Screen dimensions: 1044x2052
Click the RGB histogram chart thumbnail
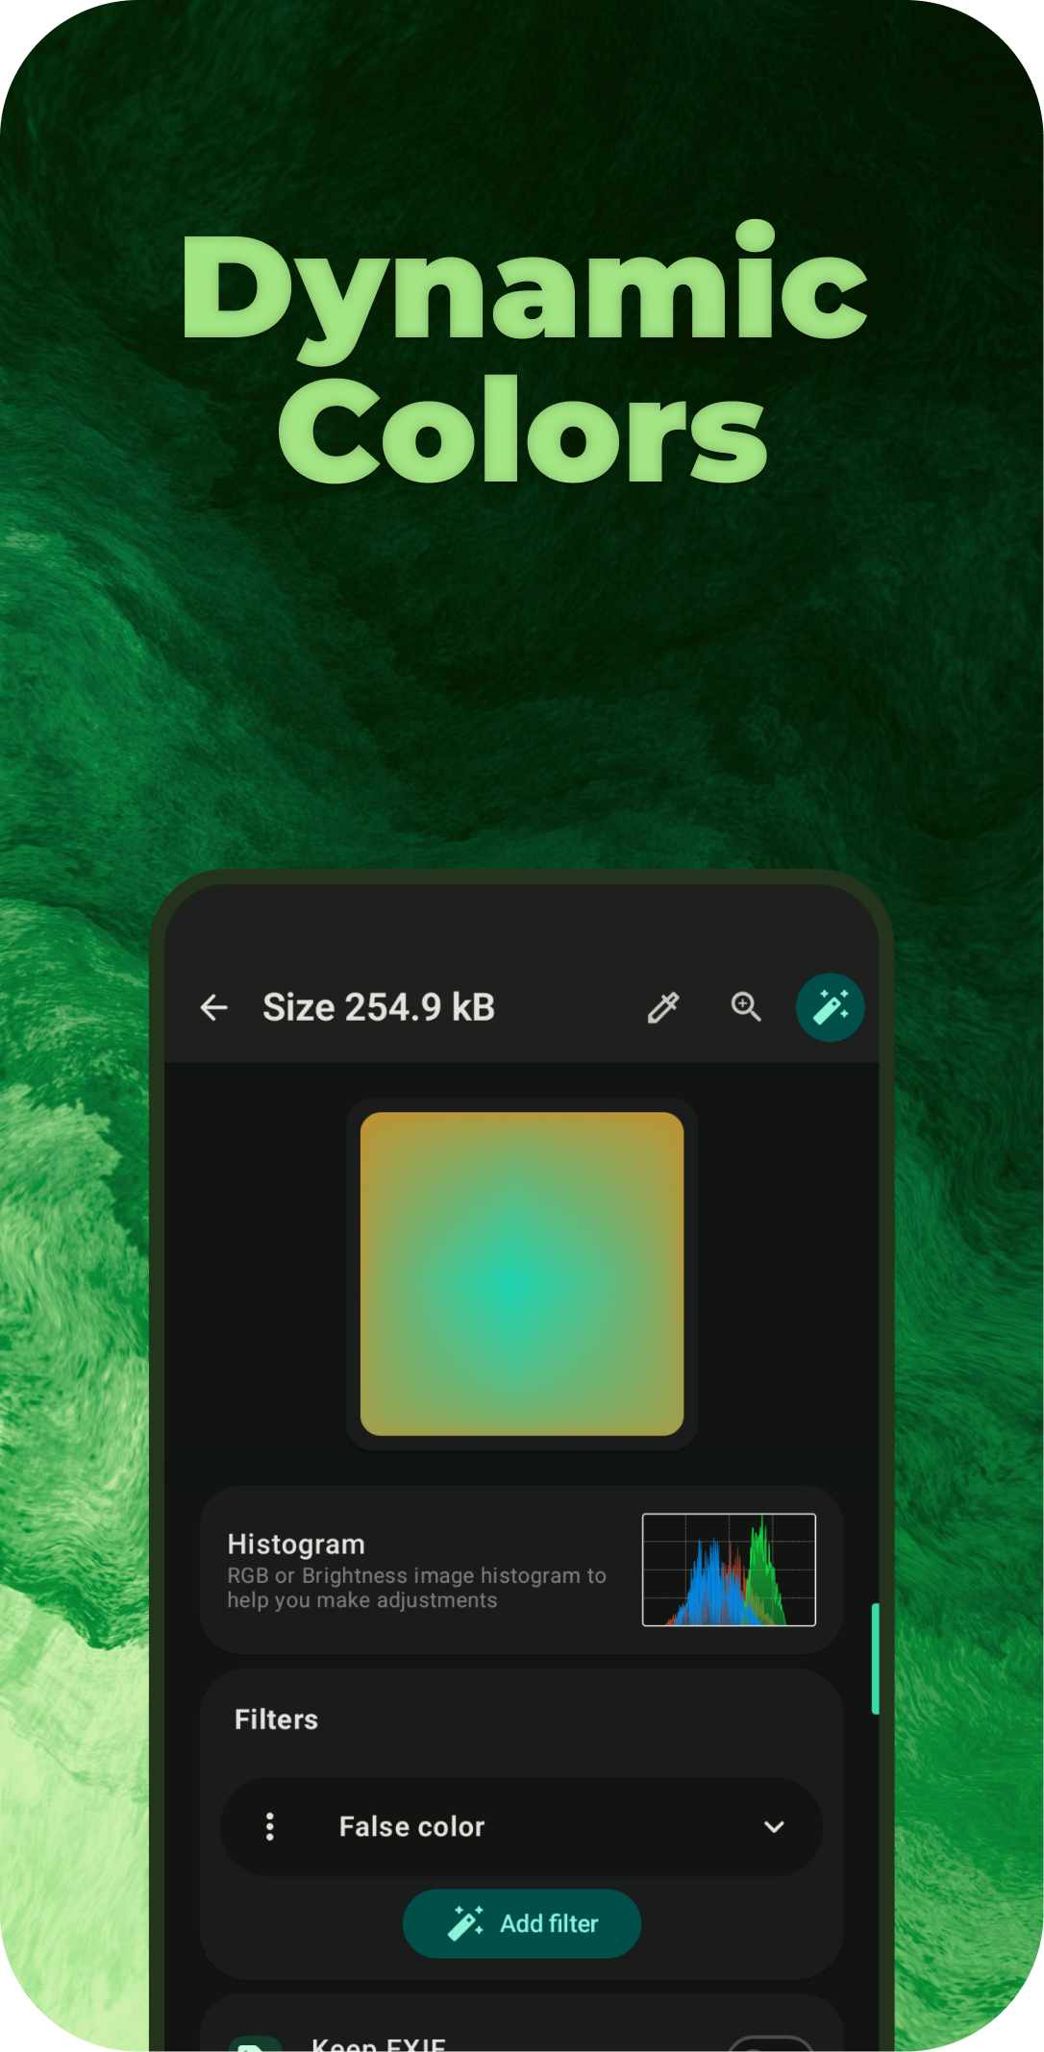pos(729,1570)
